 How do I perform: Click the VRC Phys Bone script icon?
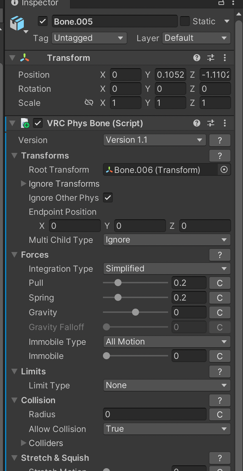point(25,123)
